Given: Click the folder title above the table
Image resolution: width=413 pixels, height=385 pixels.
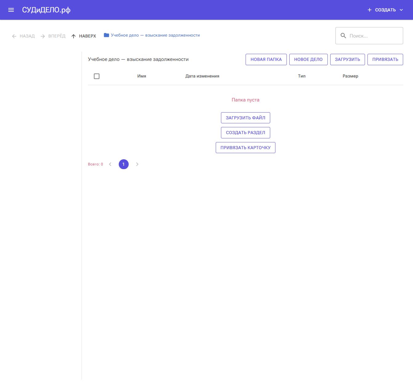Looking at the screenshot, I should click(x=138, y=59).
